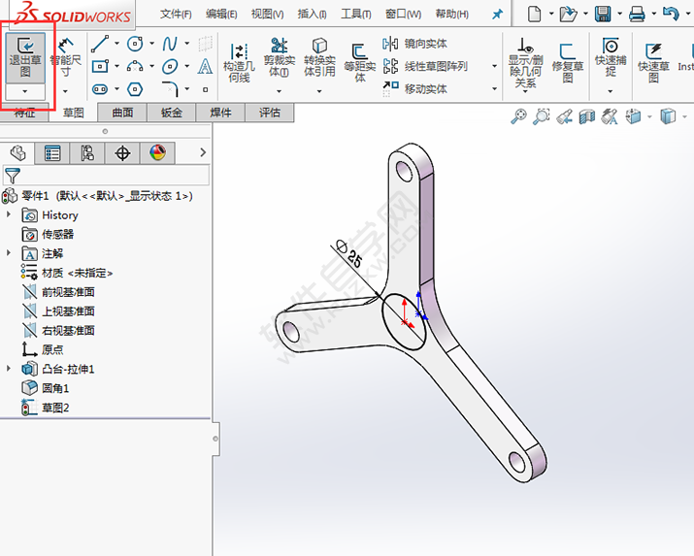Click the Zoom to Area icon
The width and height of the screenshot is (694, 556).
click(x=542, y=116)
